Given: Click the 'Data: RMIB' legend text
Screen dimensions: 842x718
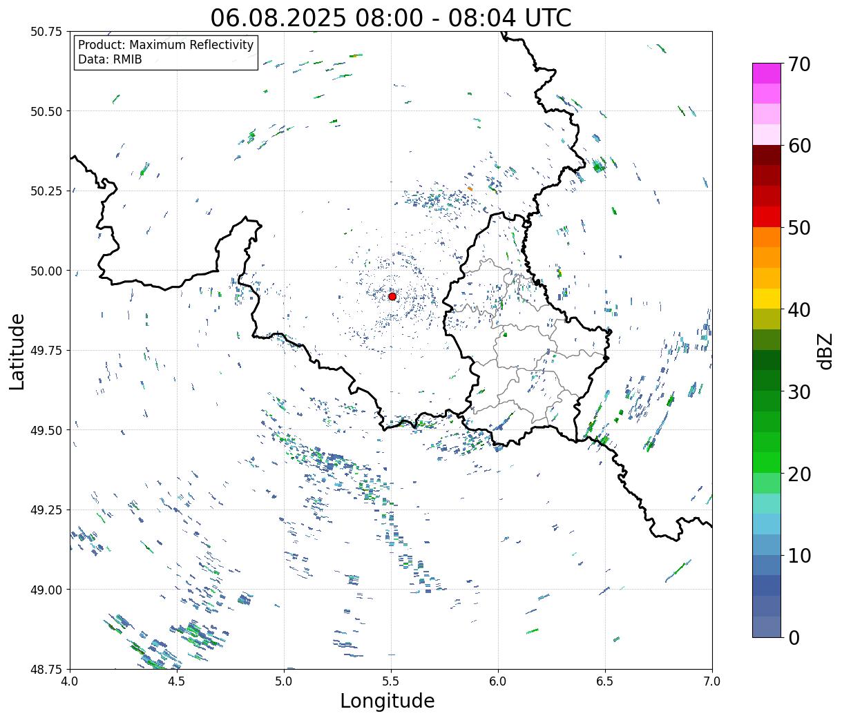Looking at the screenshot, I should point(110,60).
